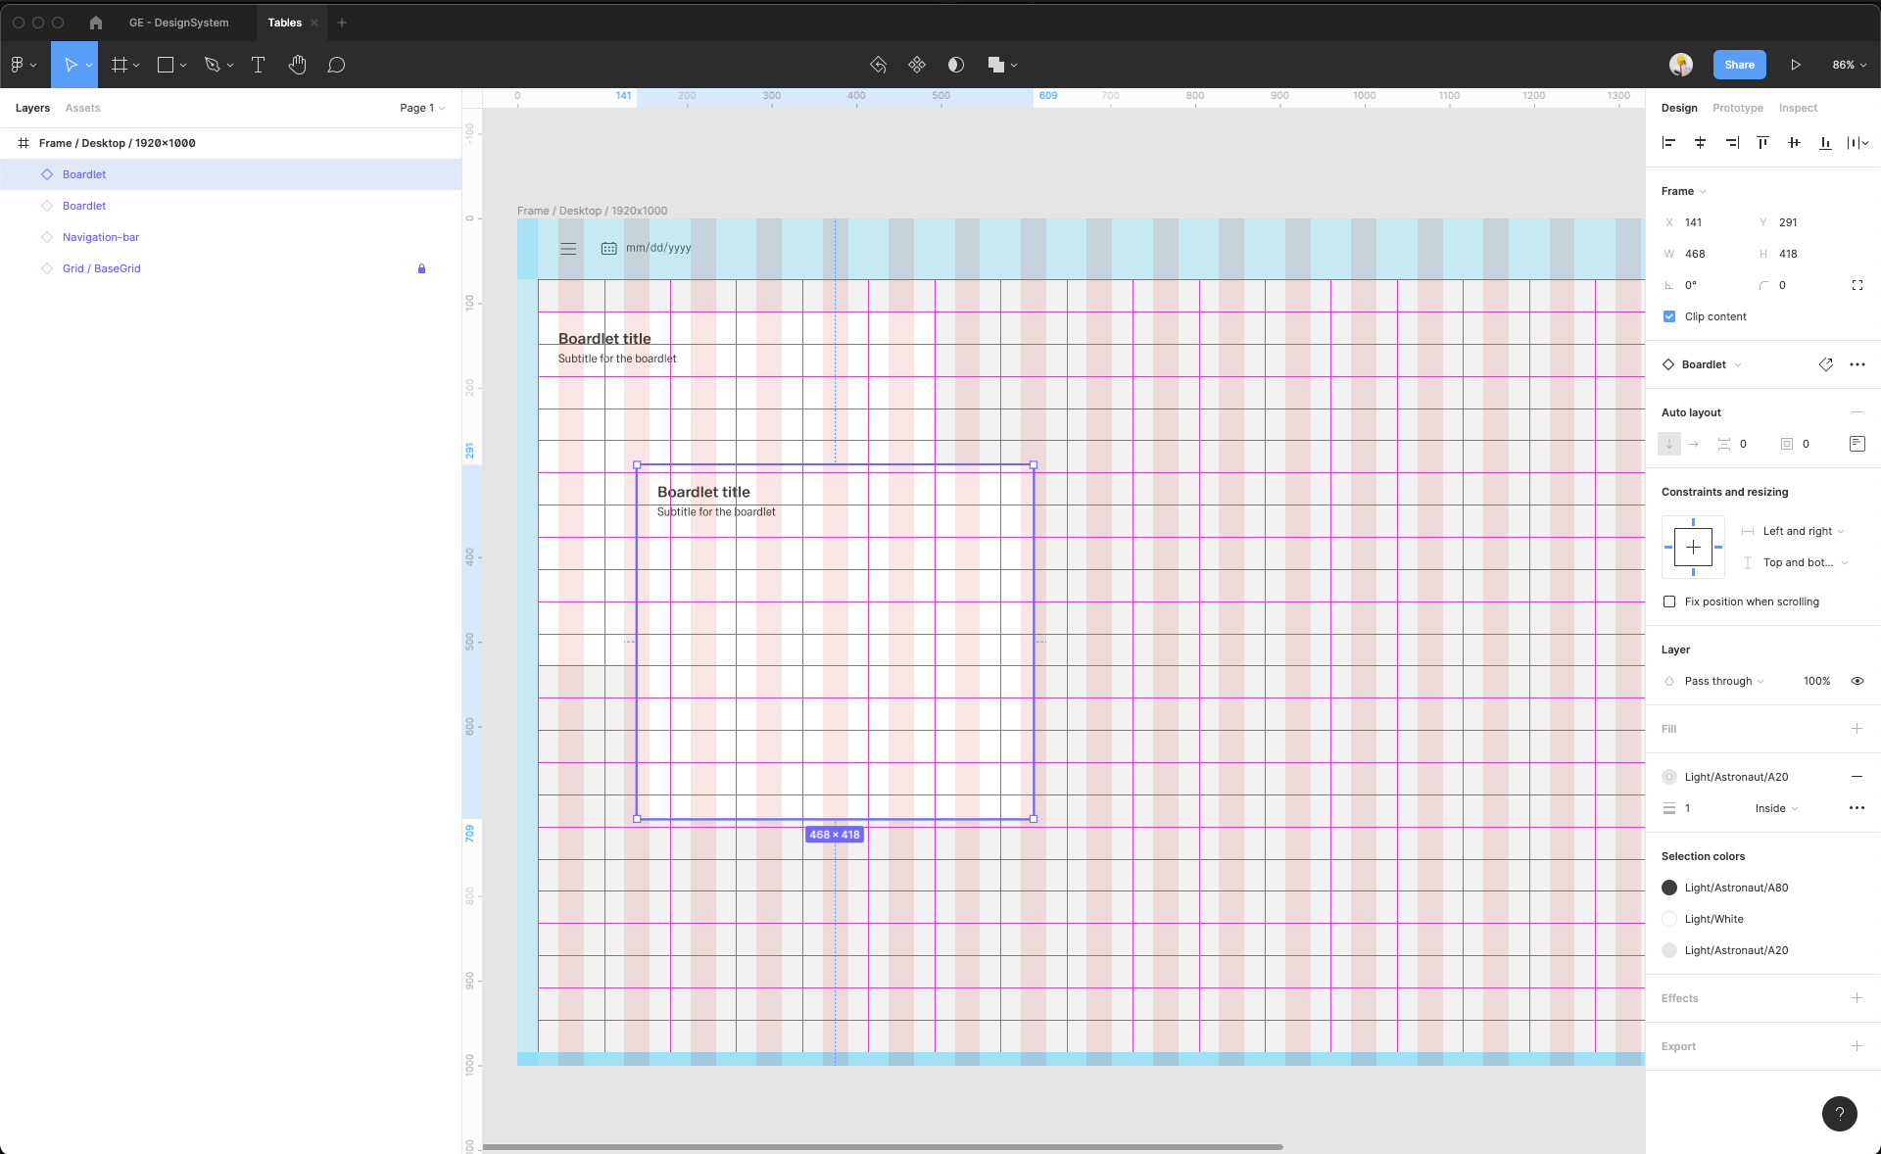
Task: Switch to the Prototype tab
Action: 1737,108
